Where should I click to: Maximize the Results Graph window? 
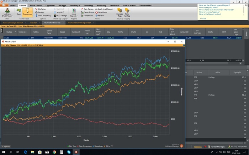click(x=175, y=41)
